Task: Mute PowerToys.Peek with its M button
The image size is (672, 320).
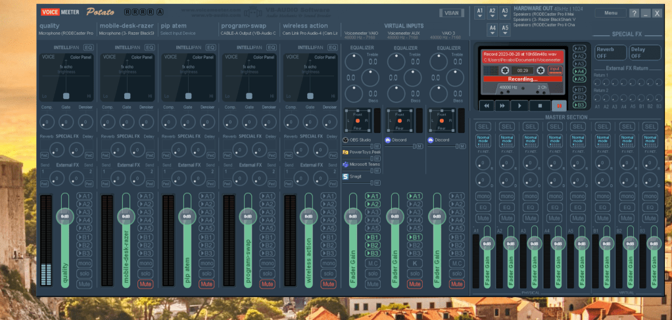Action: tap(377, 159)
